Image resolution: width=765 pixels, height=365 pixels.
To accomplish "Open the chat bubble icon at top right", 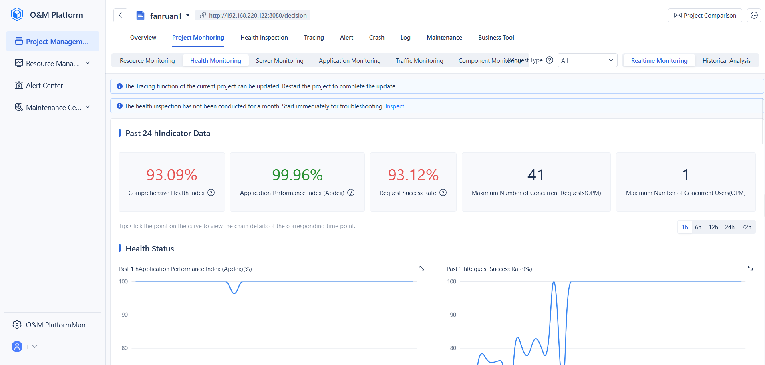I will point(754,15).
